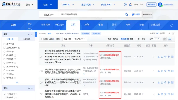Viewport: 178px width, 100px height.
Task: Switch to grid view layout
Action: 165,39
